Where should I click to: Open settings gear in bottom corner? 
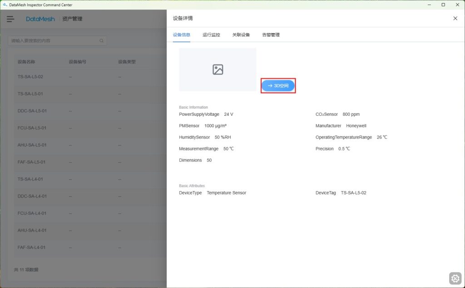click(x=455, y=278)
